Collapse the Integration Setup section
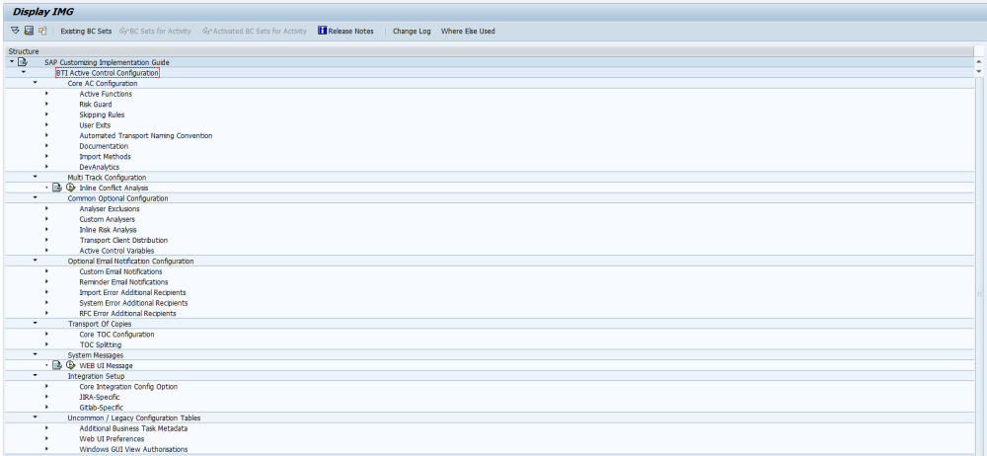This screenshot has width=987, height=456. pyautogui.click(x=36, y=375)
